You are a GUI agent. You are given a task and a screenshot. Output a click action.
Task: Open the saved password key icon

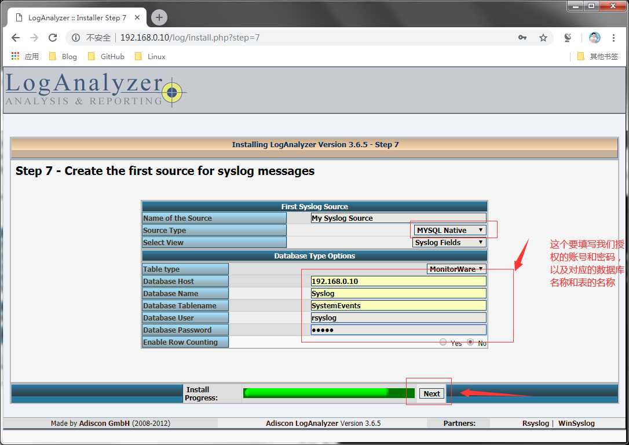coord(522,38)
